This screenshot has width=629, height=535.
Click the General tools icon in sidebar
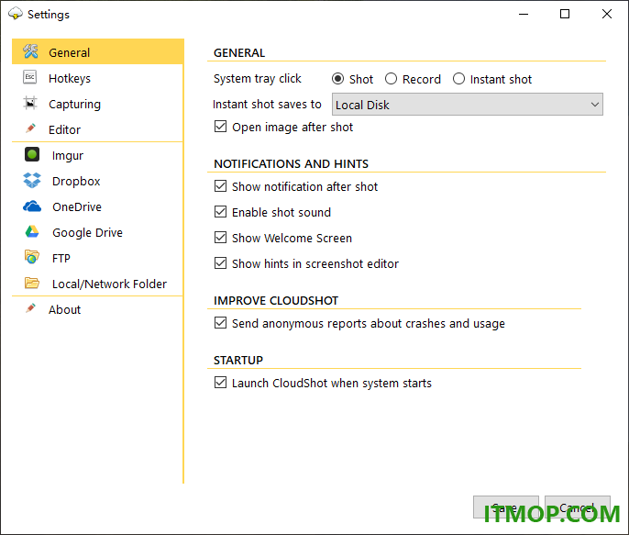pos(30,51)
